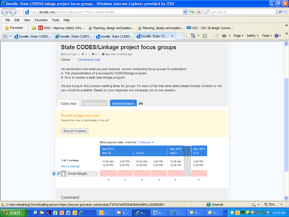This screenshot has height=217, width=289.
Task: Open the tab list dropdown next to Quick Tabs
Action: point(10,36)
